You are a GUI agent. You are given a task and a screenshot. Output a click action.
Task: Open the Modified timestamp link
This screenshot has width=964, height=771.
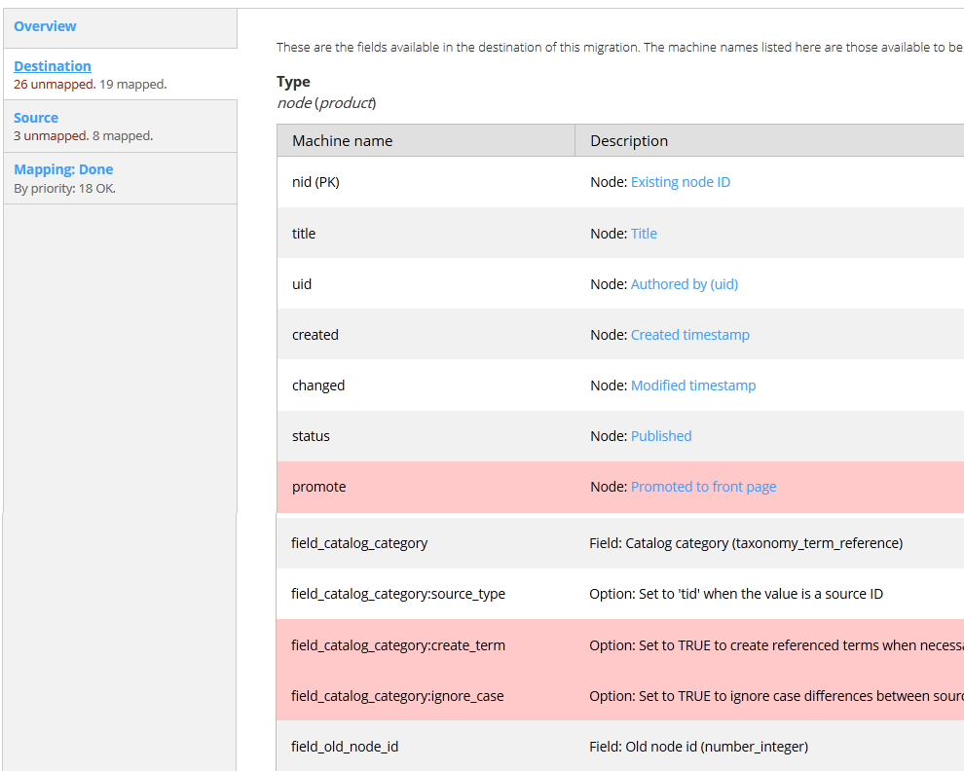[692, 385]
